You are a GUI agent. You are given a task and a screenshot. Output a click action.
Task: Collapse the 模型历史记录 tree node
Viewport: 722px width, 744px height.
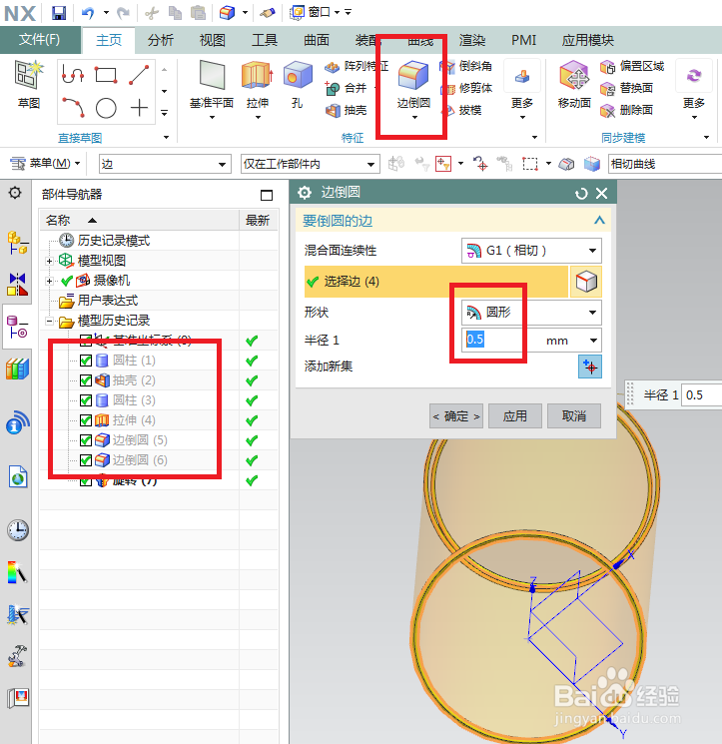tap(49, 322)
